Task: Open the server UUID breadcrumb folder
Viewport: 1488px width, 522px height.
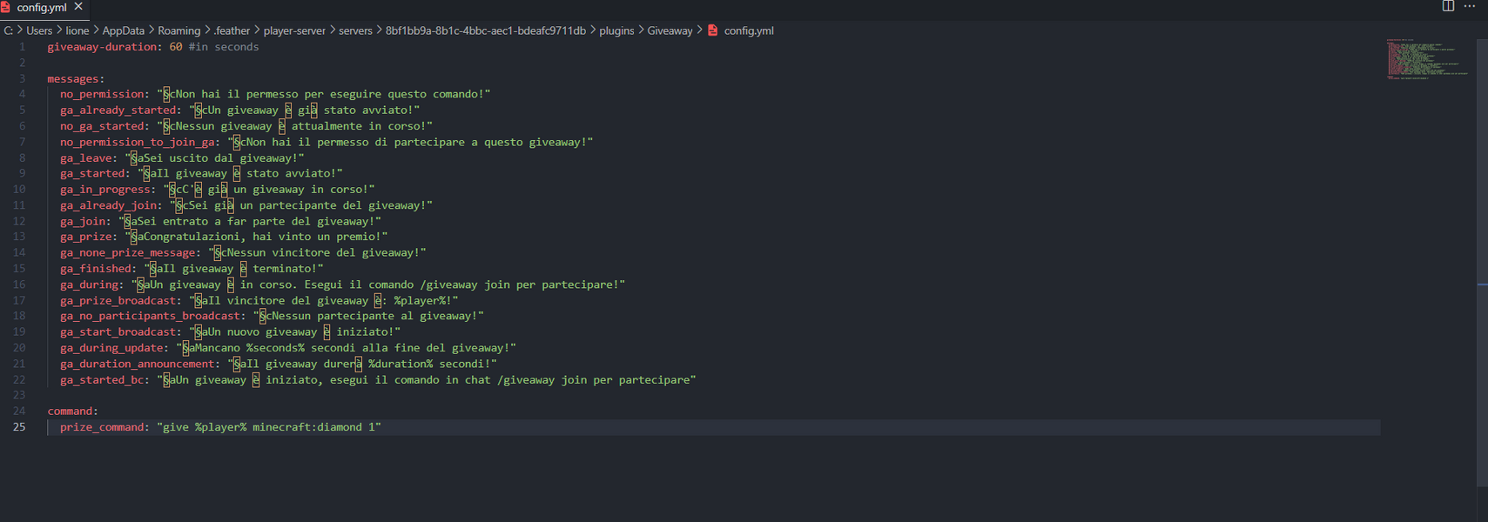Action: pos(486,30)
